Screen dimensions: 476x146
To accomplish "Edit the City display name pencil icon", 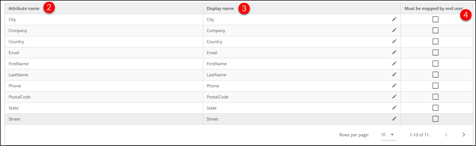I will [394, 19].
